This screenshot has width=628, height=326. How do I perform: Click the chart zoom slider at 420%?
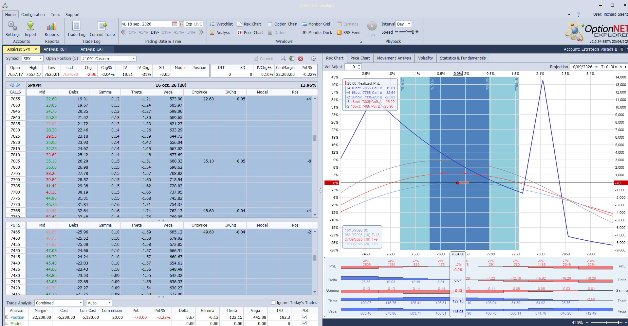point(606,322)
